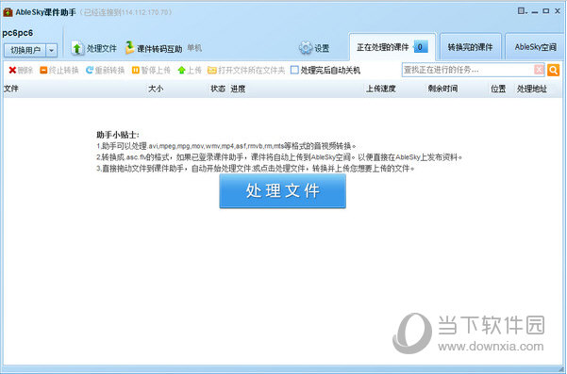Click the orange search magnifier button

(x=553, y=70)
